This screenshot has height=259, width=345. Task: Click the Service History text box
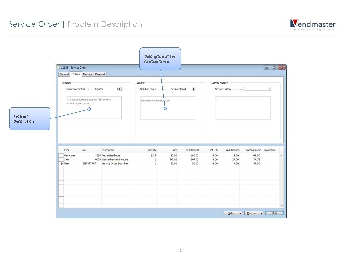242,108
